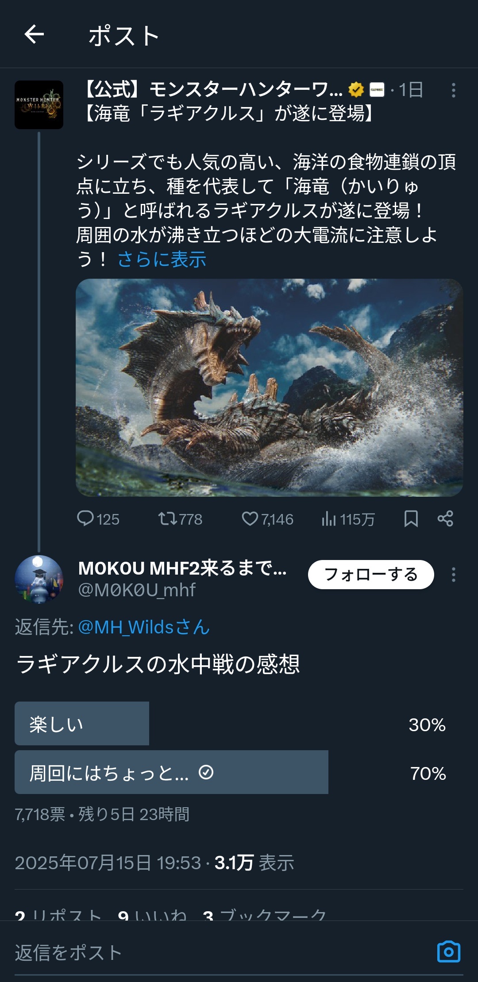This screenshot has width=478, height=982.
Task: Open the @M0K0U_mhf handle
Action: (137, 590)
